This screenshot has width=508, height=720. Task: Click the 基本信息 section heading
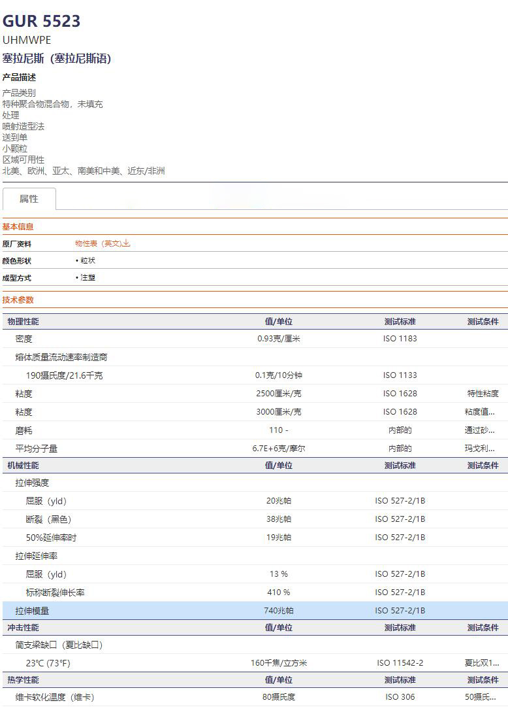click(18, 227)
